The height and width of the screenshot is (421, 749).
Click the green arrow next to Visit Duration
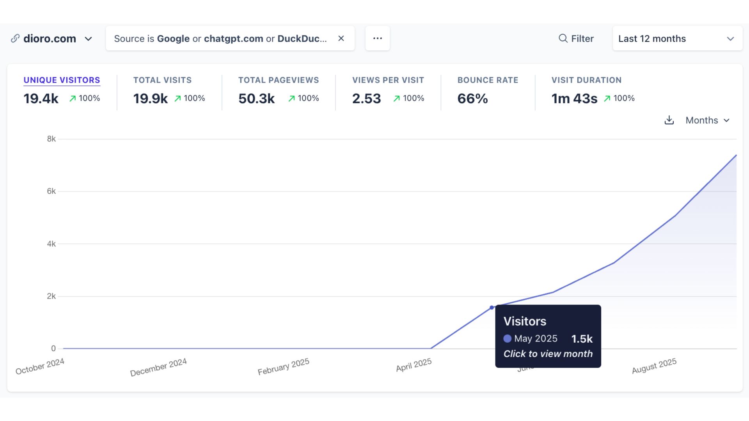(607, 98)
